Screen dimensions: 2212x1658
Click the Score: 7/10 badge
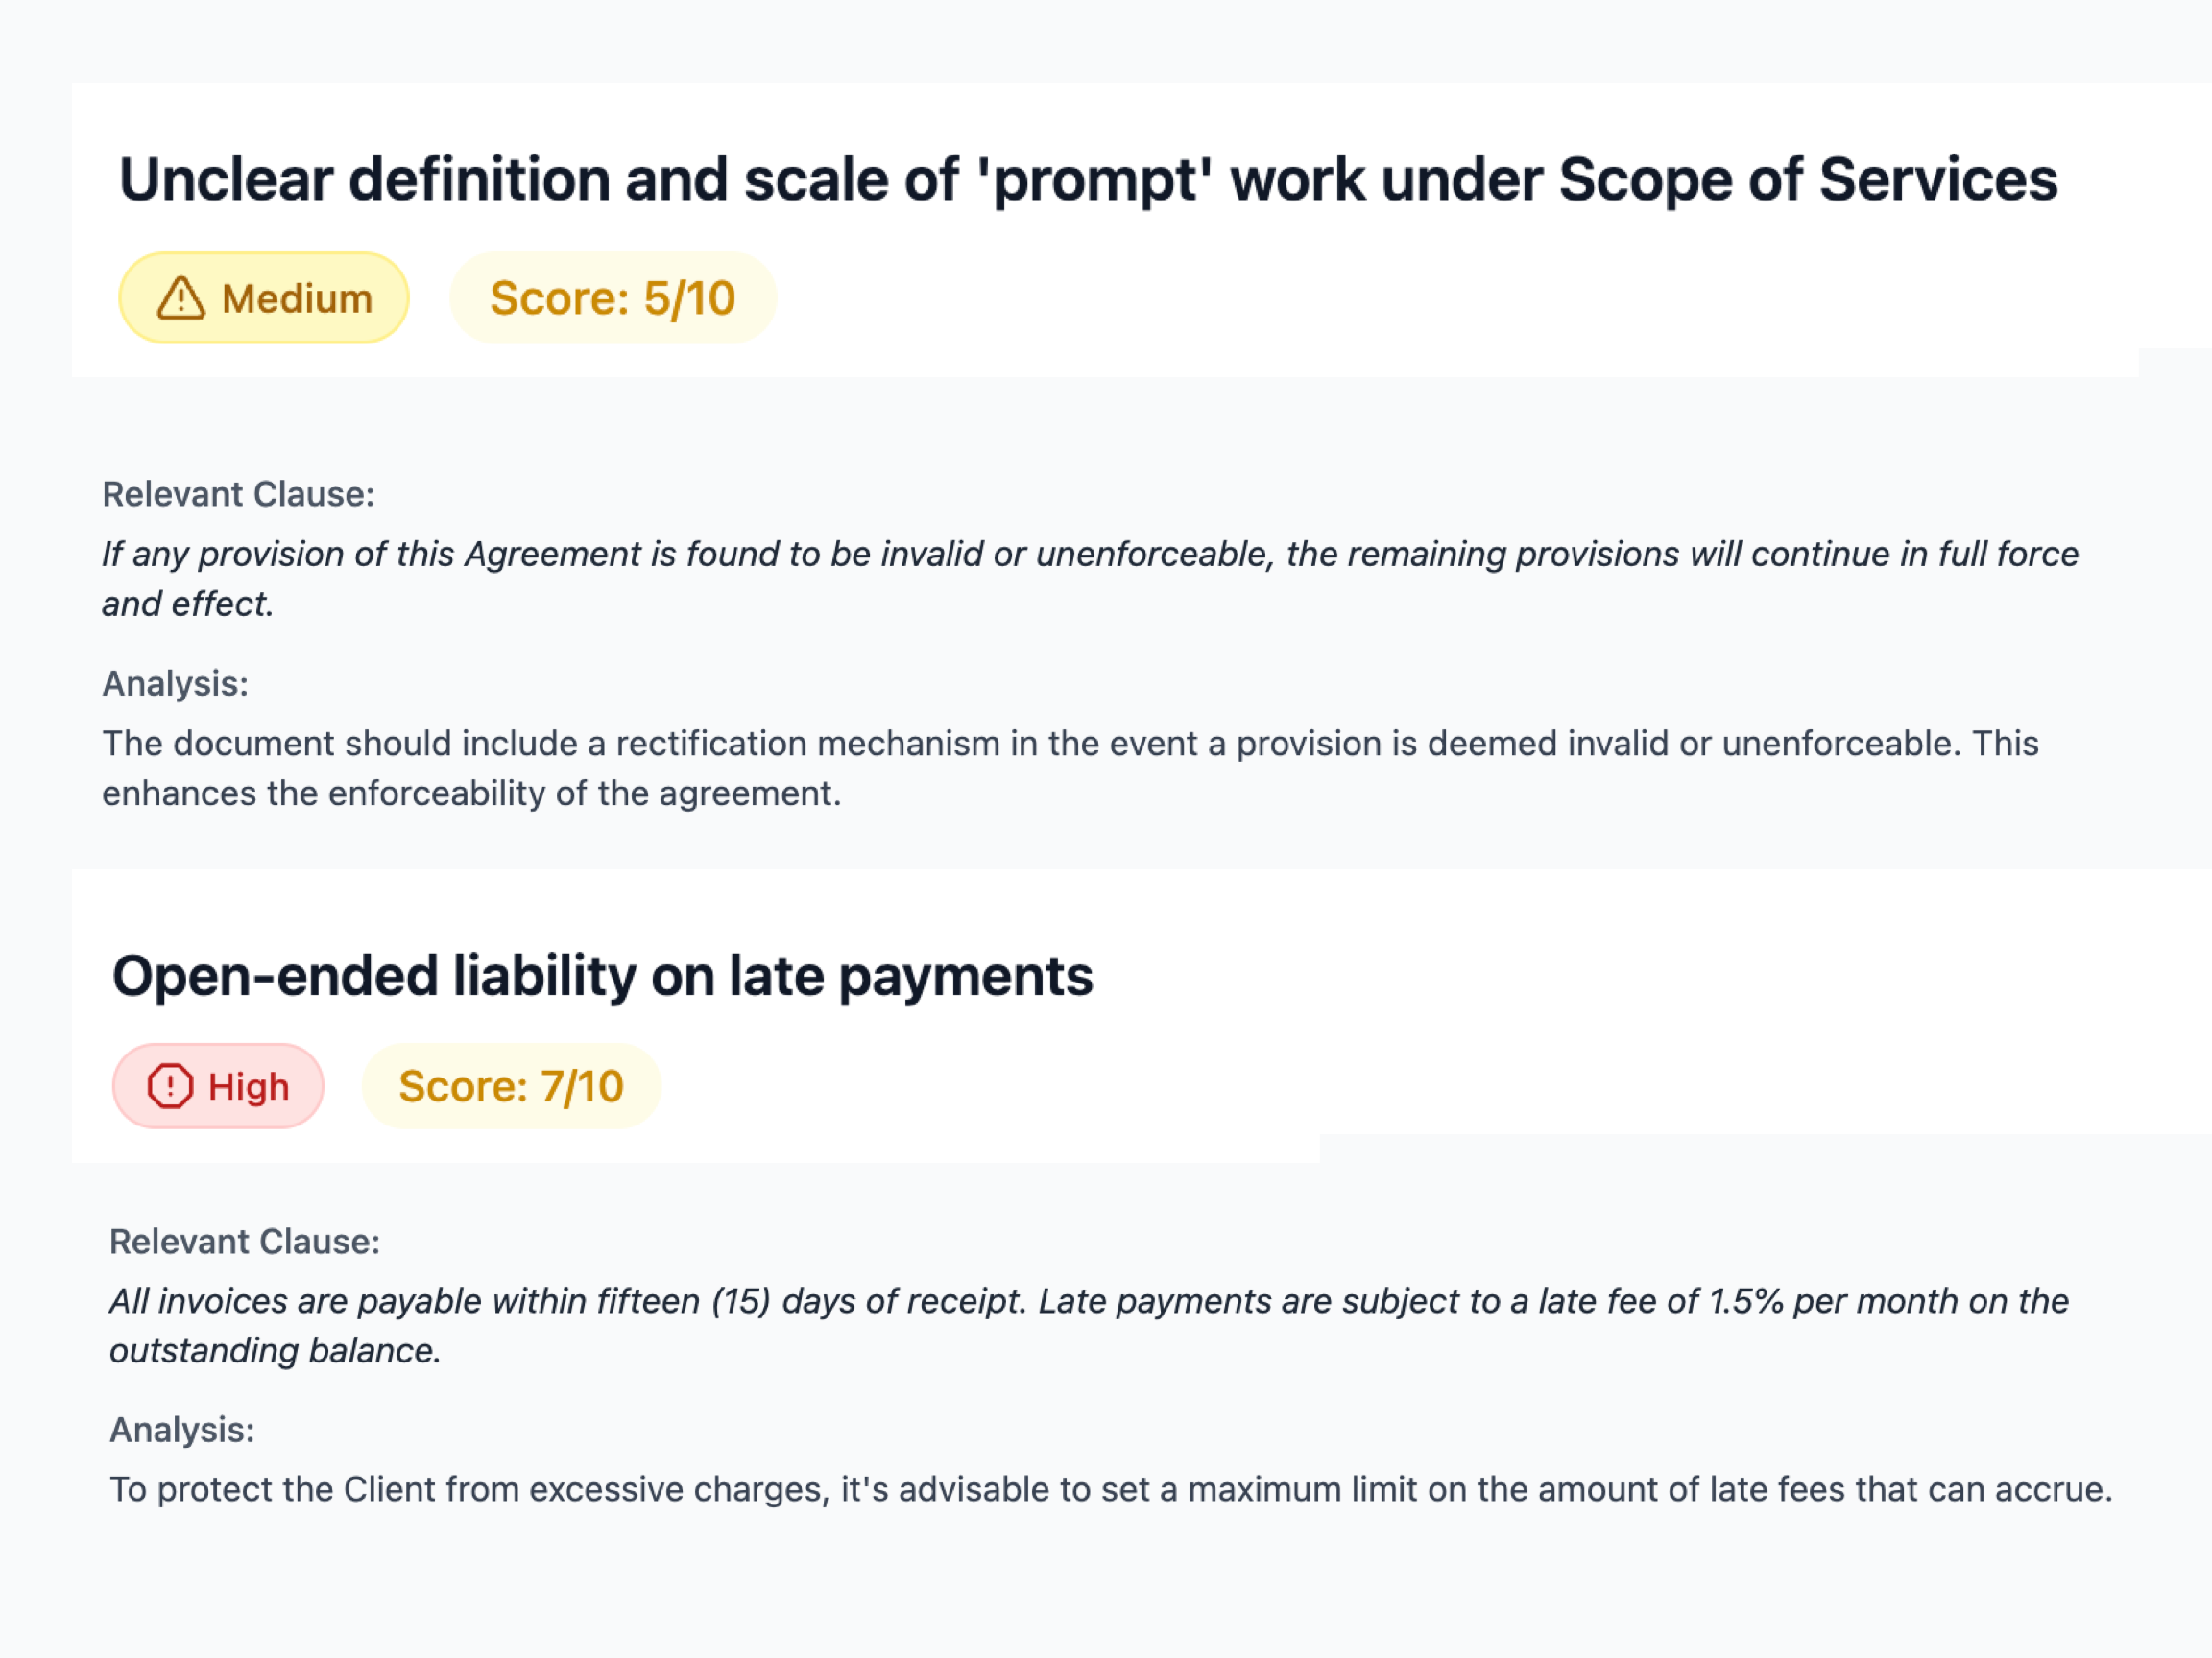[x=511, y=1086]
